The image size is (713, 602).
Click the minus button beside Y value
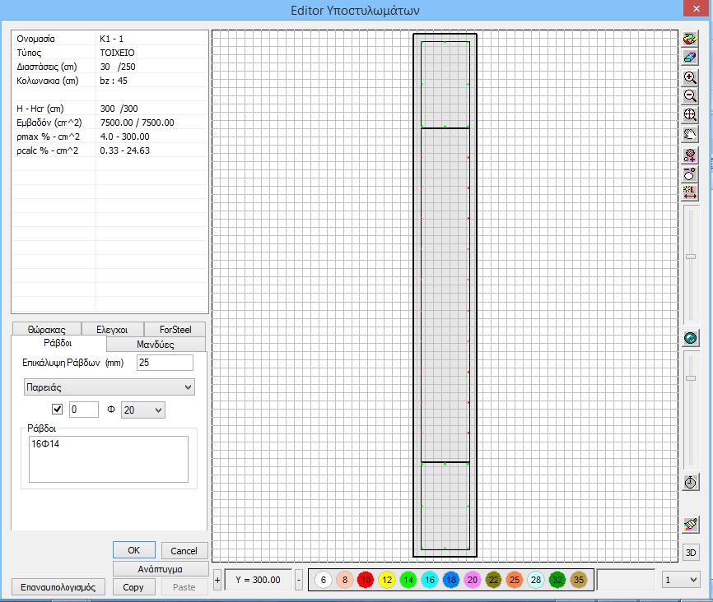(299, 580)
